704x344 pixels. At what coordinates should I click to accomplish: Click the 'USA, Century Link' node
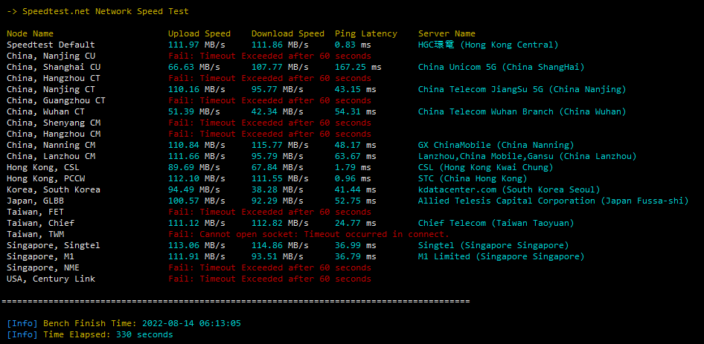pyautogui.click(x=51, y=279)
